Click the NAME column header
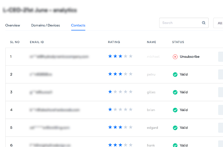This screenshot has width=223, height=147. pyautogui.click(x=152, y=42)
